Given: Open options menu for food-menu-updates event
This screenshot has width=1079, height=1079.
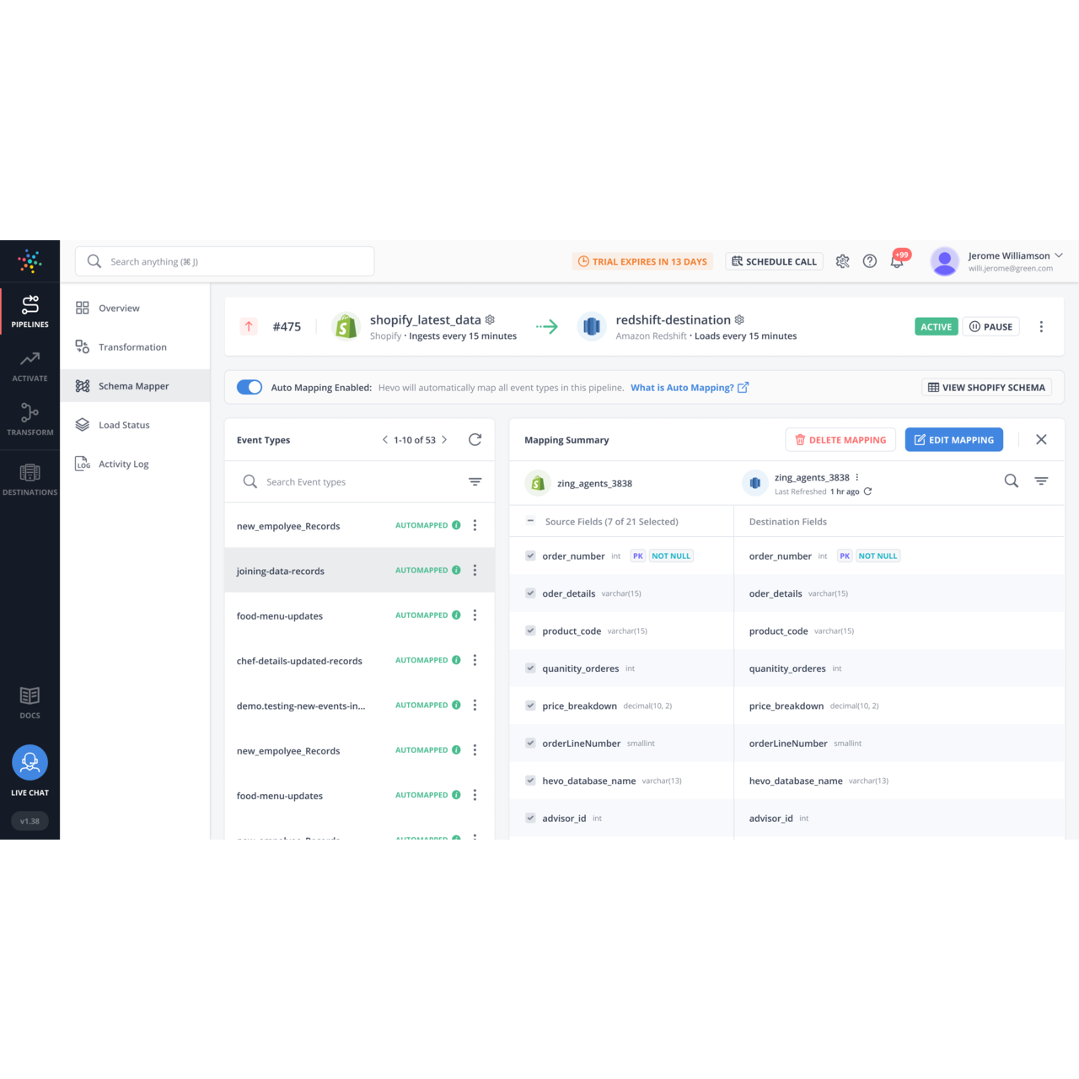Looking at the screenshot, I should (475, 615).
